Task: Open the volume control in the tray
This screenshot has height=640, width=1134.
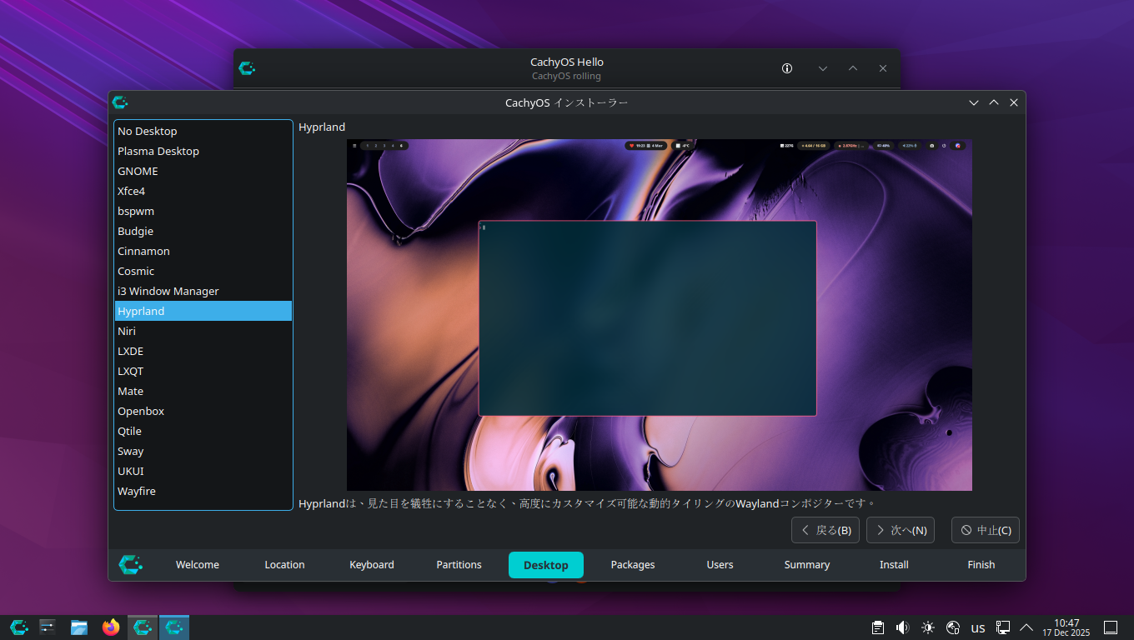Action: click(903, 627)
